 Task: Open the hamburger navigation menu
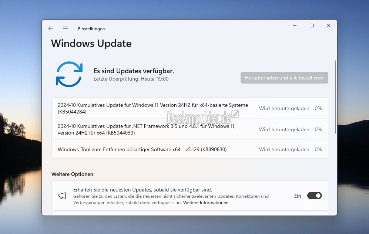[x=66, y=29]
